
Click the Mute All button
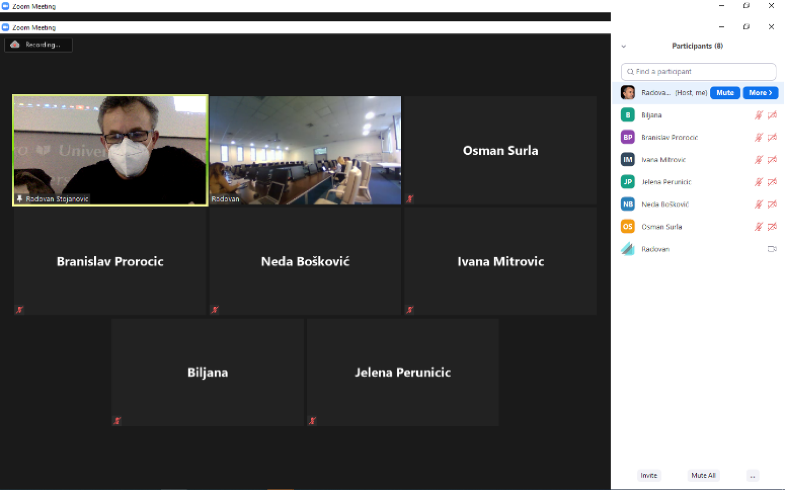coord(703,475)
